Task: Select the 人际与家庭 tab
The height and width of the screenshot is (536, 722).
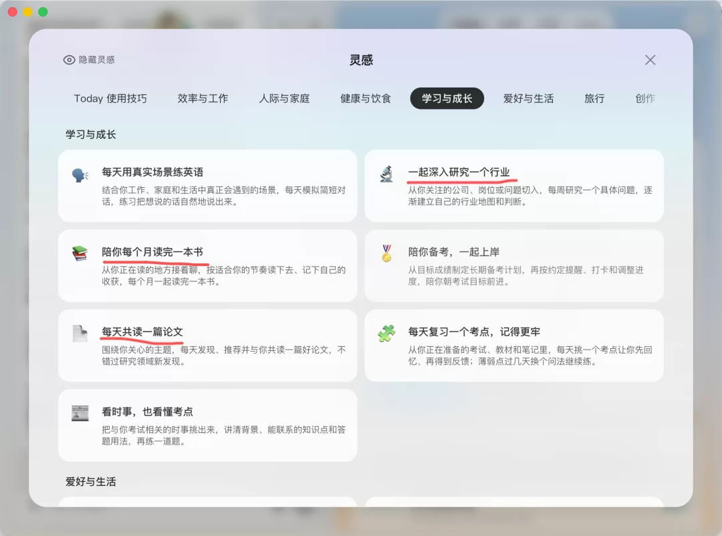Action: click(x=285, y=98)
